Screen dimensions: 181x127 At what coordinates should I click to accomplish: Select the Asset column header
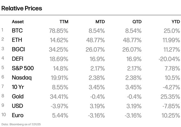18,22
